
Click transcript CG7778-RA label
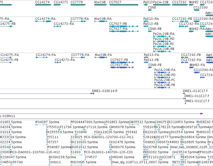pyautogui.click(x=80, y=19)
